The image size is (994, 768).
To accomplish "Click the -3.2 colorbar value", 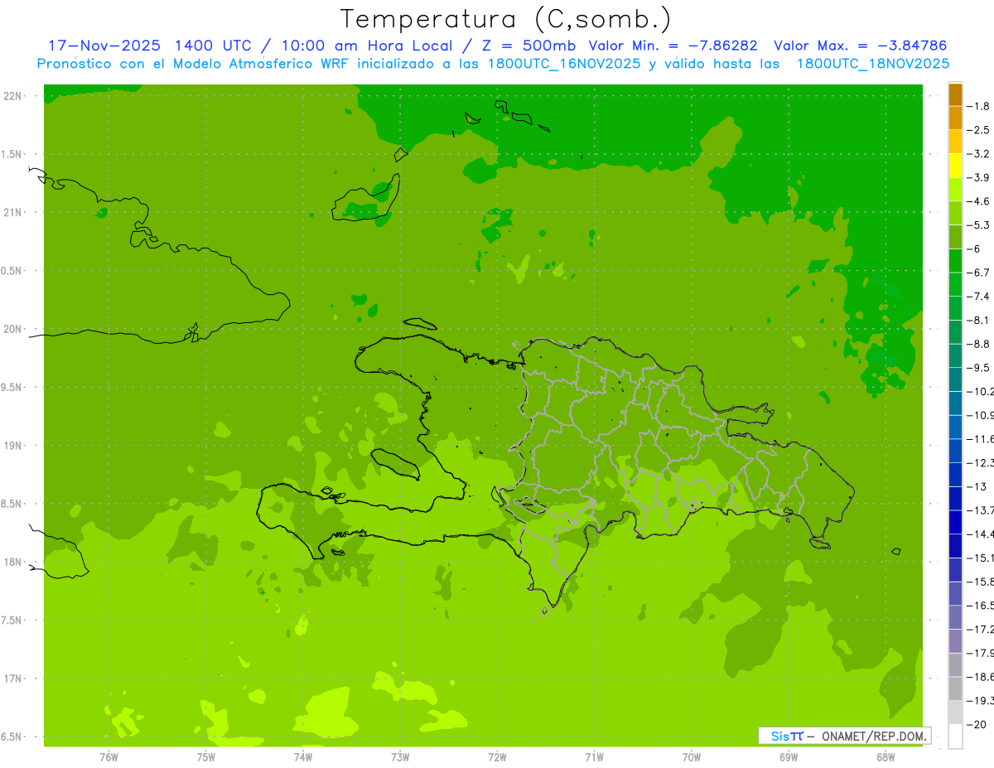I will [978, 154].
